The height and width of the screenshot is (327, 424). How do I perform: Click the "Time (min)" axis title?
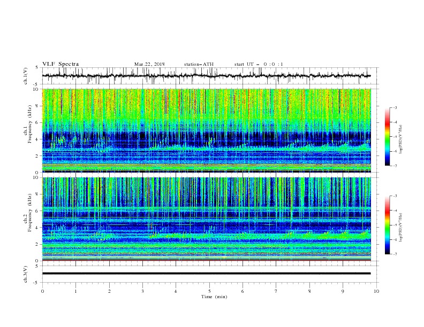[x=214, y=297]
